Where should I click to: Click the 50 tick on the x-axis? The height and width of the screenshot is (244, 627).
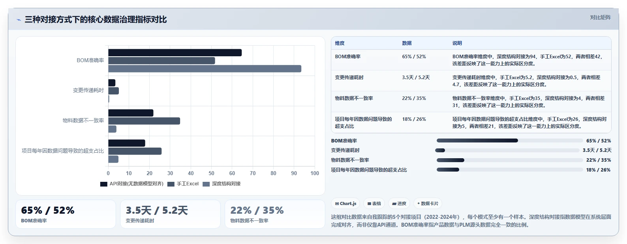[x=212, y=173]
